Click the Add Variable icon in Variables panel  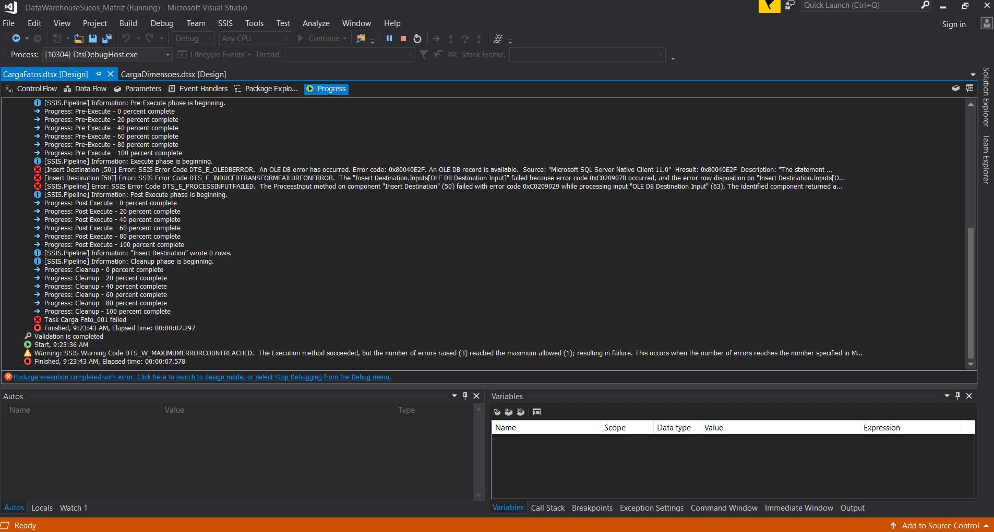(x=497, y=412)
